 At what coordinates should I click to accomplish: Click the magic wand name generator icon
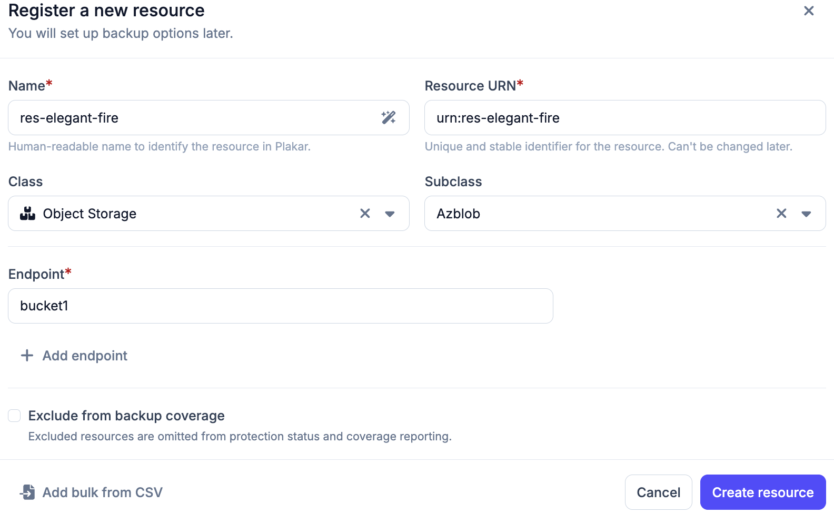(x=389, y=117)
